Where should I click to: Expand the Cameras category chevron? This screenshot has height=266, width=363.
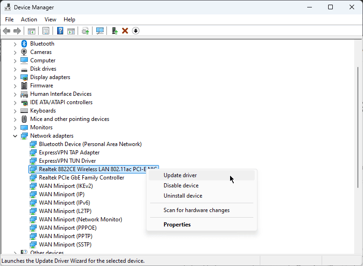coord(15,53)
